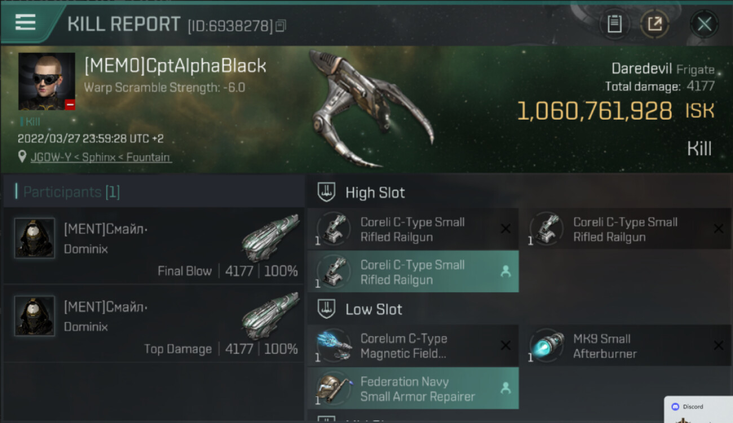The image size is (733, 423).
Task: Expand the Participants panel header
Action: click(153, 192)
